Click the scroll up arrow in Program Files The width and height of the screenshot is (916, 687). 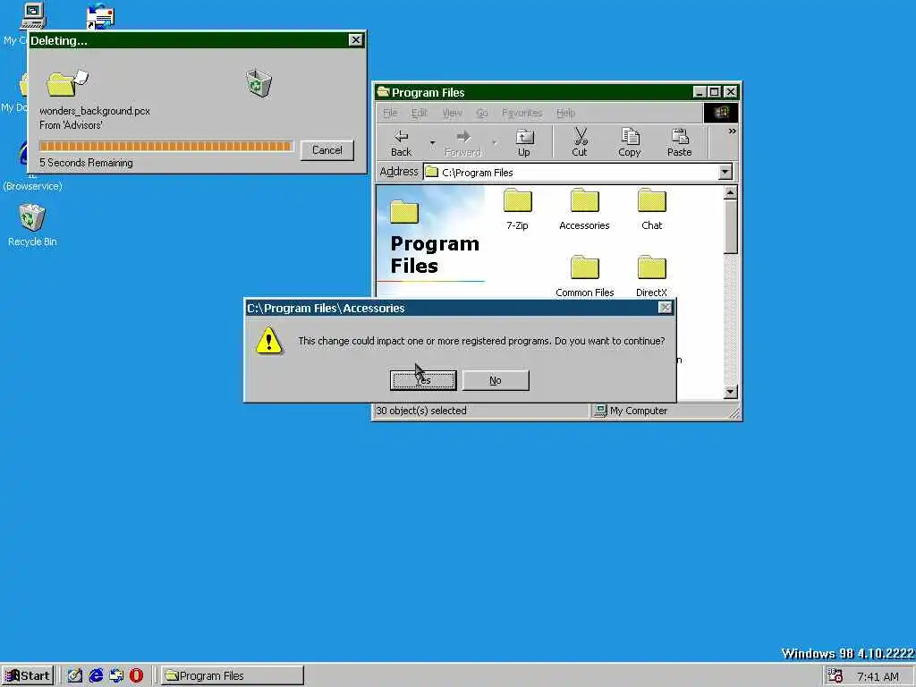[x=730, y=193]
